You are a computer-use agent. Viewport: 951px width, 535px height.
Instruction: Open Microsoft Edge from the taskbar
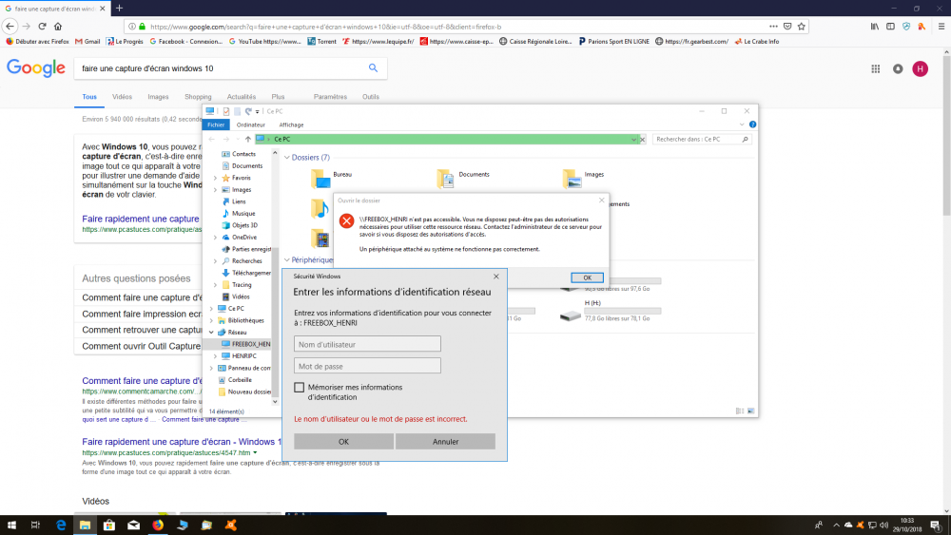pyautogui.click(x=59, y=525)
